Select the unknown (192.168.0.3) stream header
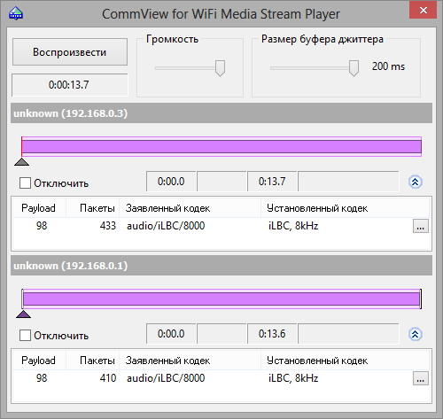Screen dimensions: 443x419 (221, 113)
